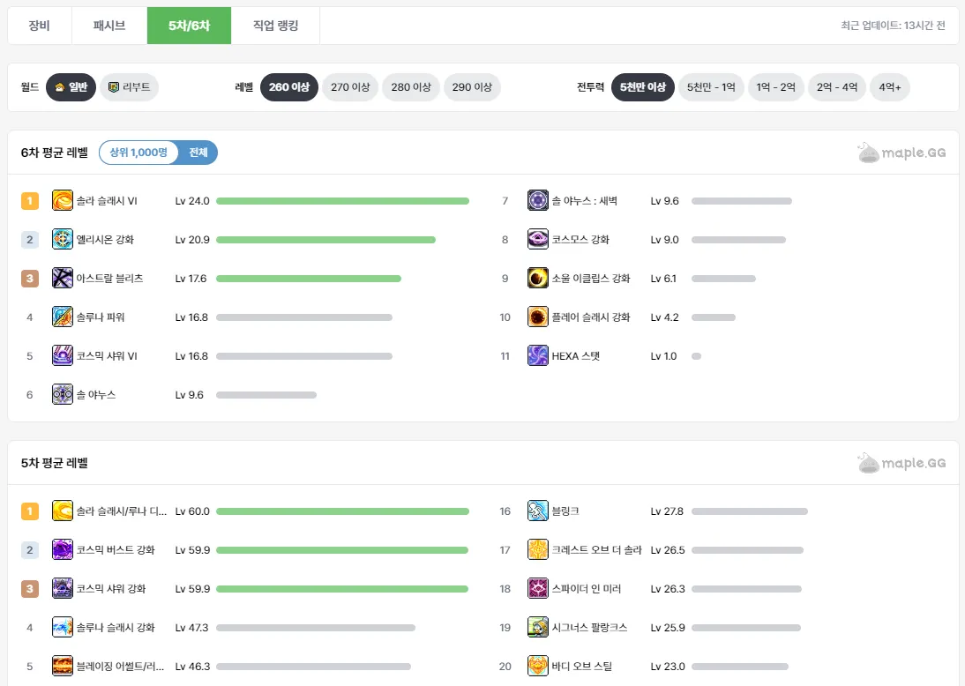
Task: Open the 직업 랭킹 tab
Action: (x=276, y=26)
